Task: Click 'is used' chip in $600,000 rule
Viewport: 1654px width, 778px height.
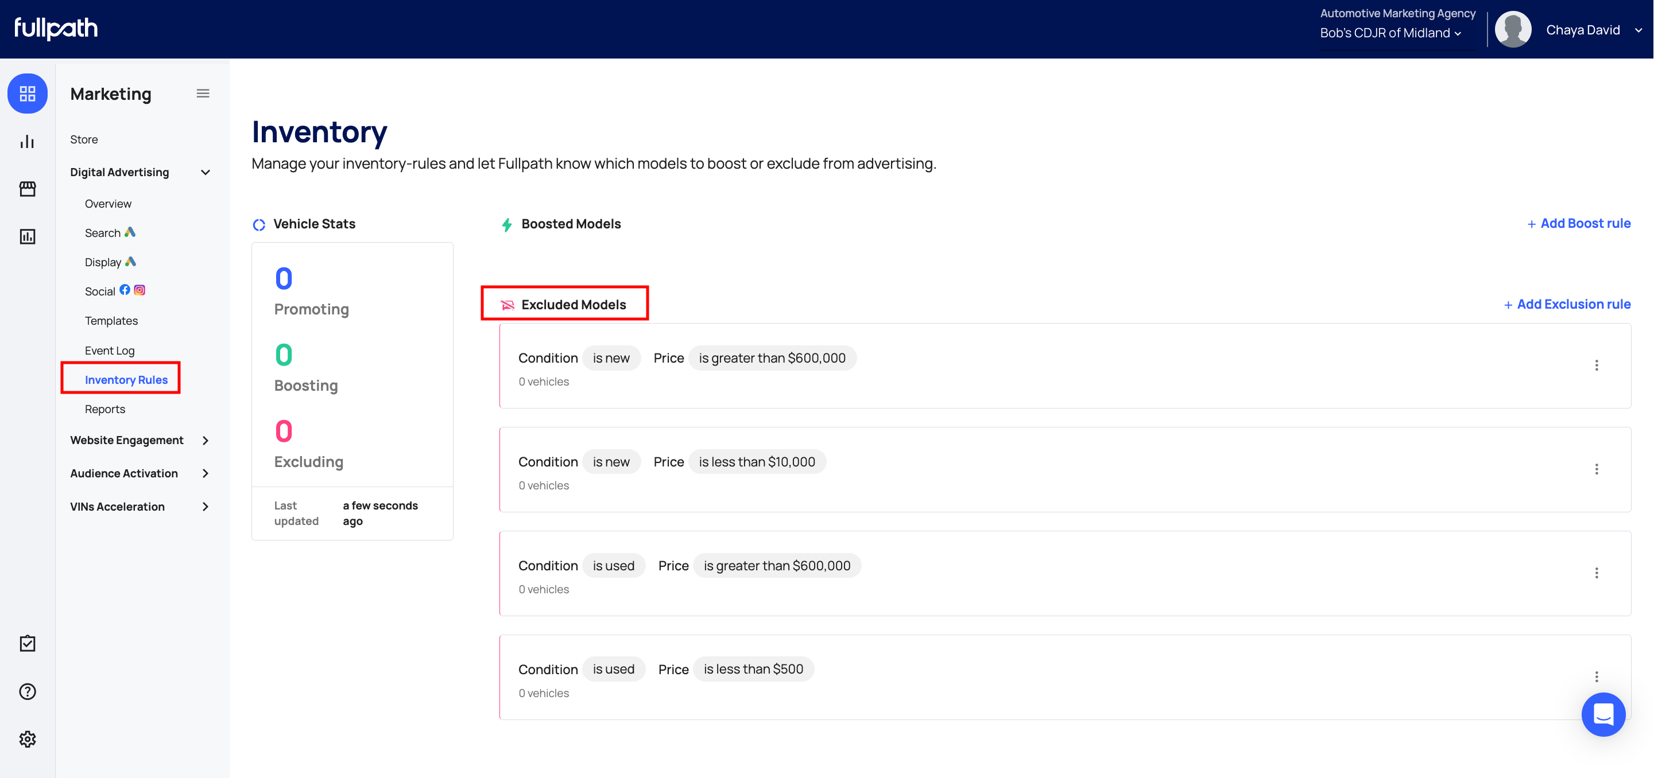Action: (613, 566)
